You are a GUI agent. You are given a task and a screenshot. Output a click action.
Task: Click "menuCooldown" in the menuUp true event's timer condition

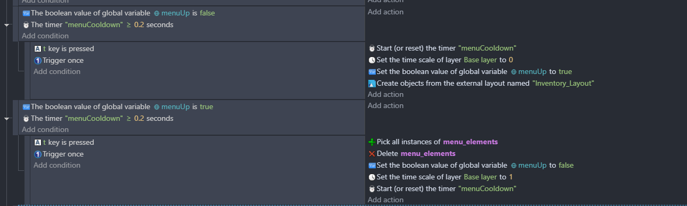coord(94,118)
